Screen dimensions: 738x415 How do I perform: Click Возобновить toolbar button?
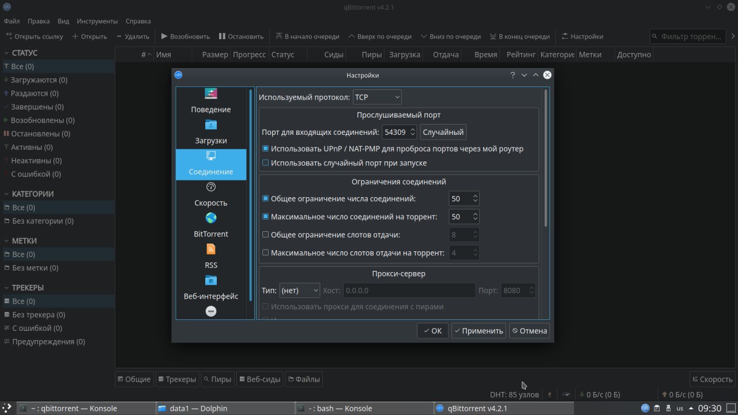tap(185, 36)
